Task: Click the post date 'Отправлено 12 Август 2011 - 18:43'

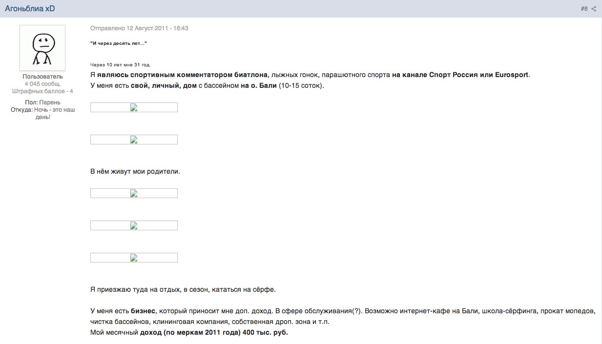Action: coord(139,28)
